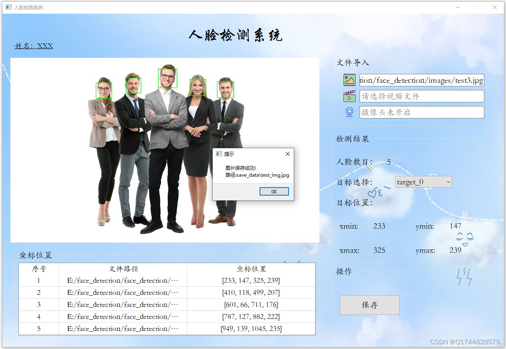Click the xmax value 325
This screenshot has height=349, width=506.
[379, 250]
